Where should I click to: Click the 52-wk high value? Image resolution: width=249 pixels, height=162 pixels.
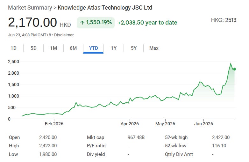tap(221, 137)
